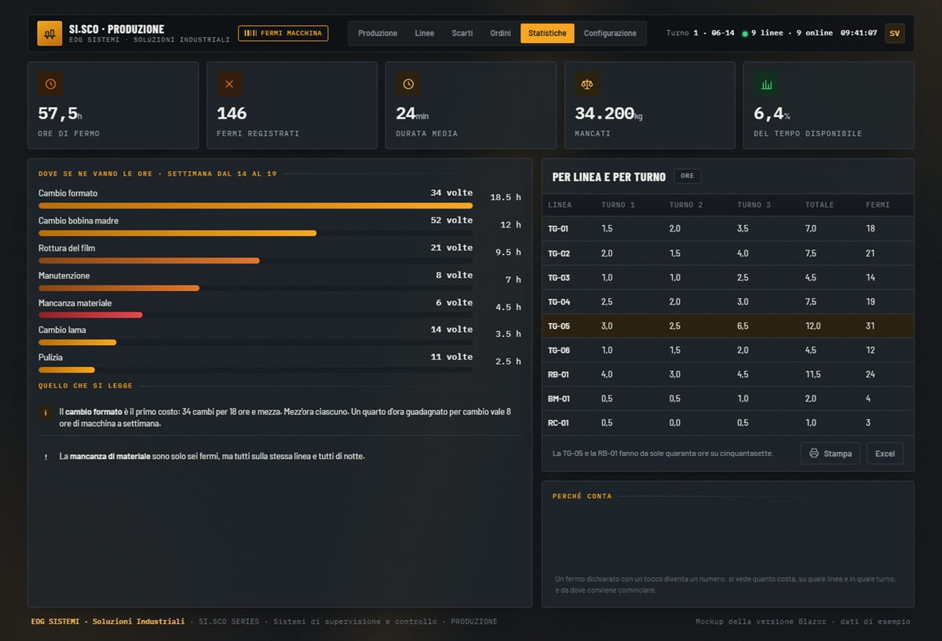The image size is (942, 641).
Task: Print the table with the Stampa button
Action: coord(831,453)
